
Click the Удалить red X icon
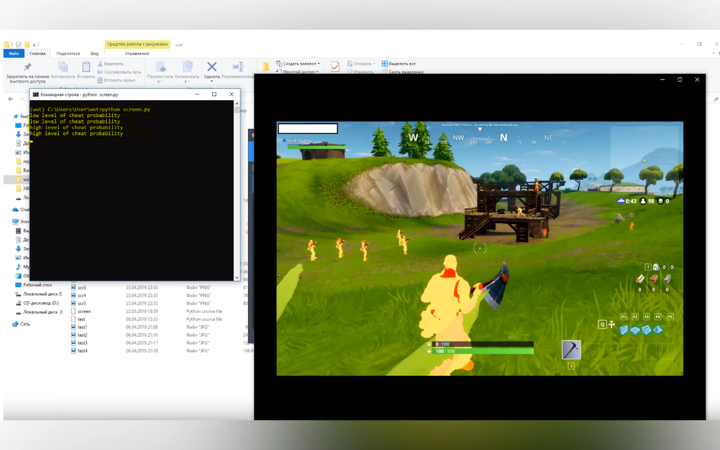click(212, 67)
